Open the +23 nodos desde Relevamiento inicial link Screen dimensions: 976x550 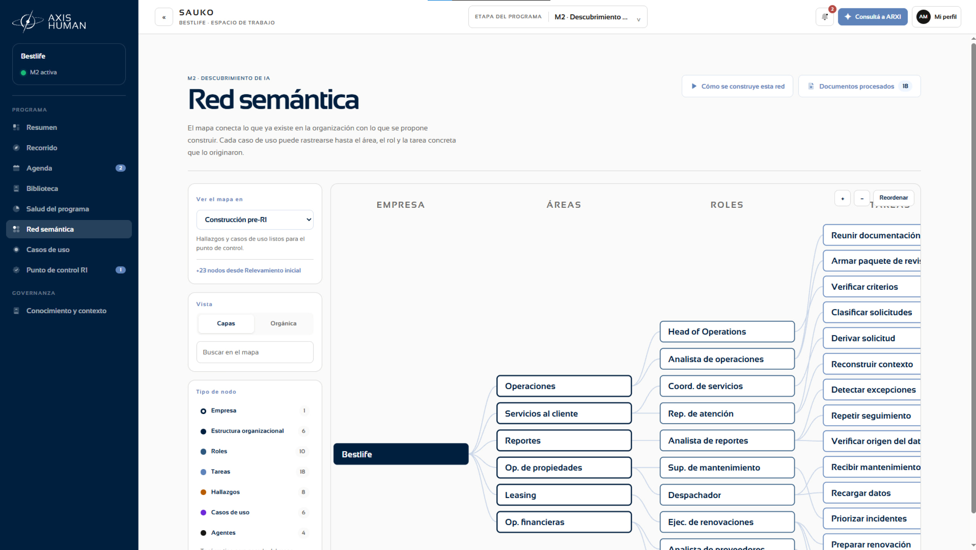249,270
